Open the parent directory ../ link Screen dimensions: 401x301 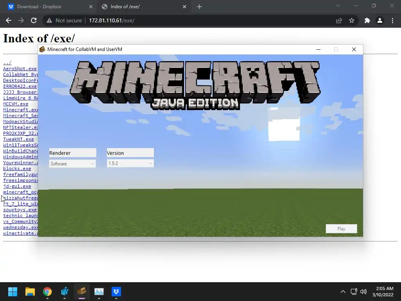(7, 63)
